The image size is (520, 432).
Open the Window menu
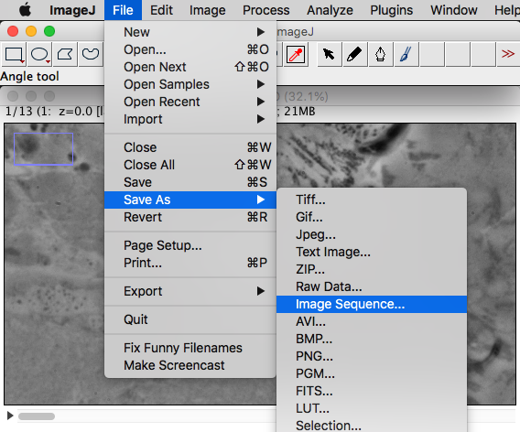pyautogui.click(x=454, y=10)
